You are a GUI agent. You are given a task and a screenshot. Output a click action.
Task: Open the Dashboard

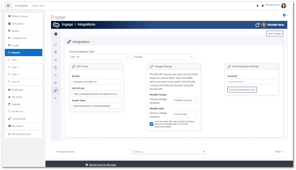pos(24,90)
